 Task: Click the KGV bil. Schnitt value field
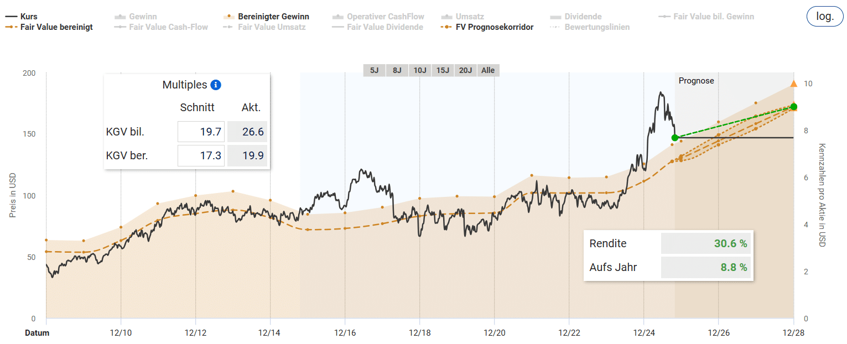click(201, 132)
